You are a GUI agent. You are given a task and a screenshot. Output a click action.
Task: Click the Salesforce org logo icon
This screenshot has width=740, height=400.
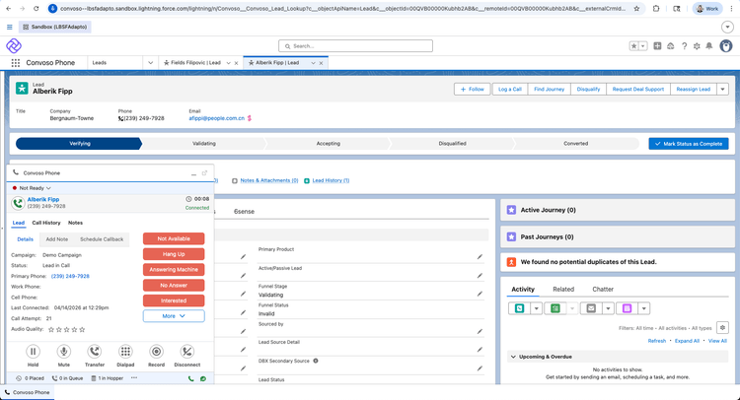tap(14, 45)
